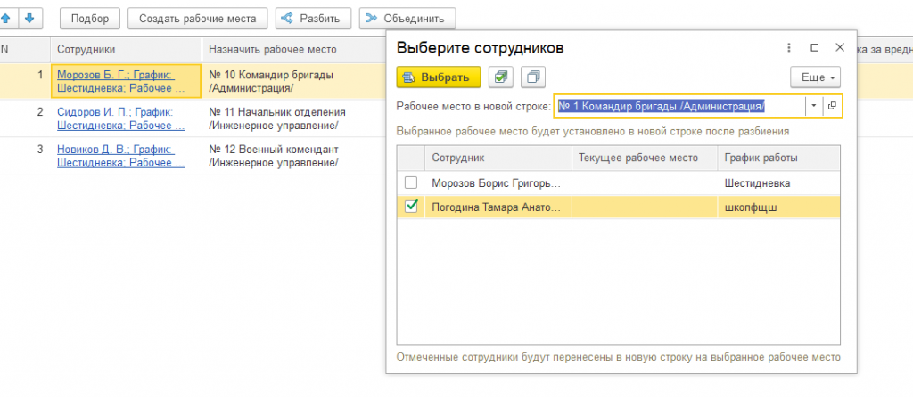Open the selected workplace via the open-form icon
The width and height of the screenshot is (913, 397).
coord(832,106)
